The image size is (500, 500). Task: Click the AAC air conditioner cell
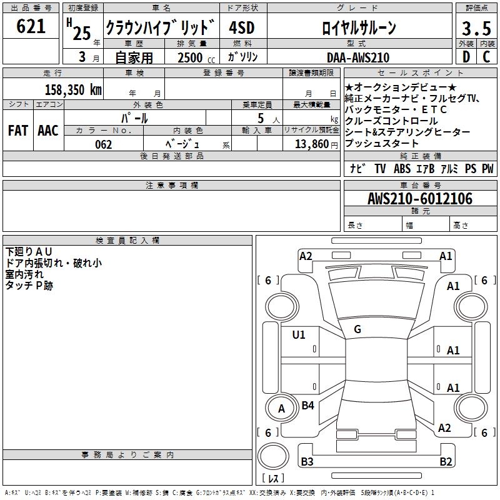(x=48, y=131)
